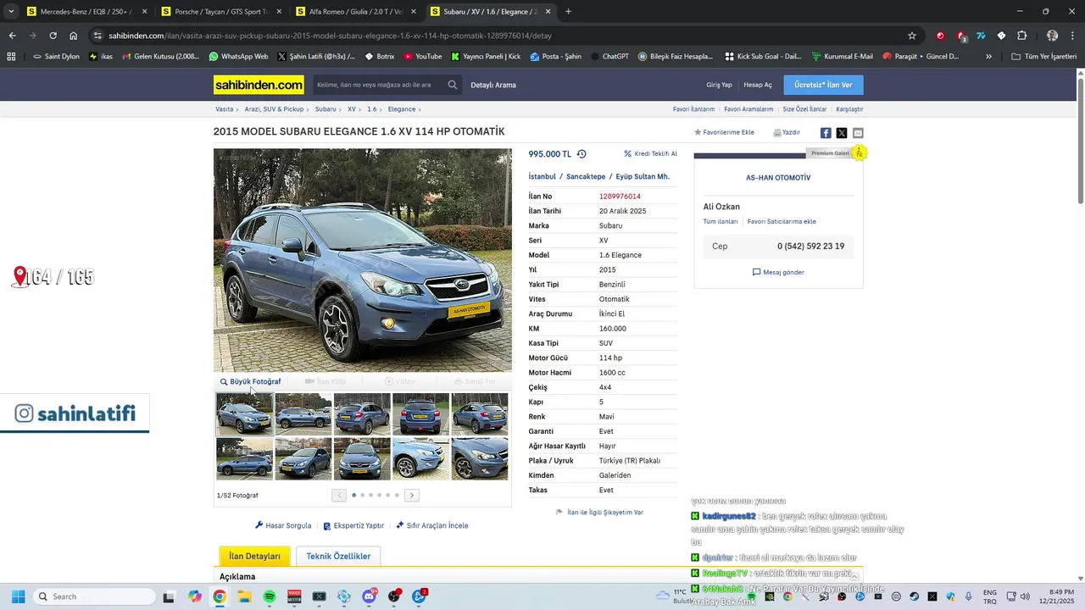
Task: Click the sahibinden.com logo
Action: click(x=259, y=85)
